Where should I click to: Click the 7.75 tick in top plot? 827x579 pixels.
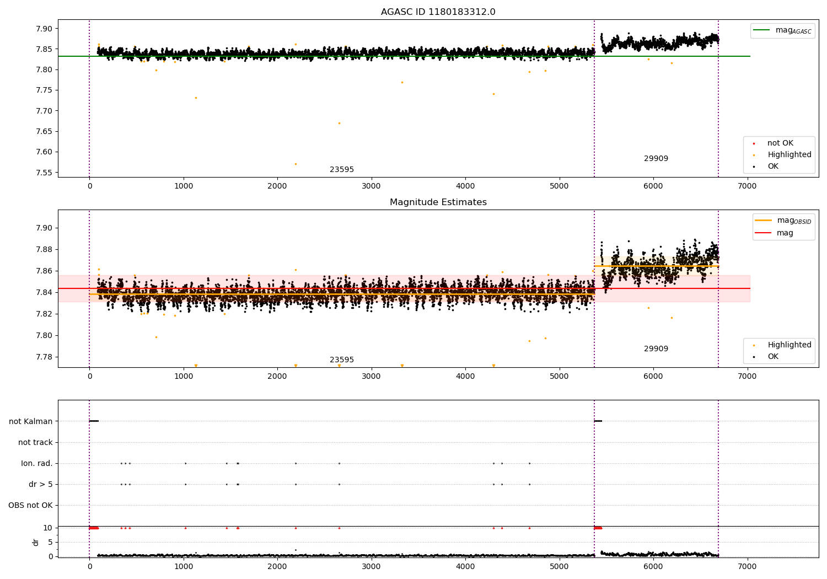click(x=44, y=90)
